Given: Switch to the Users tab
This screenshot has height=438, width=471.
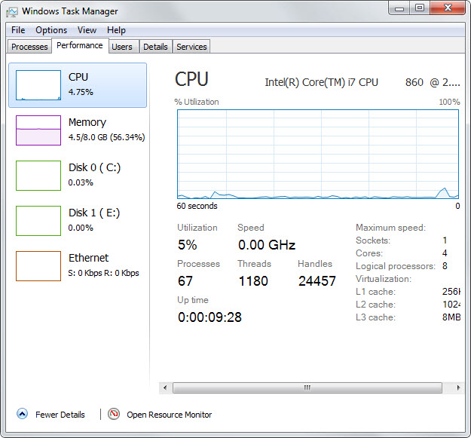Looking at the screenshot, I should (x=122, y=47).
